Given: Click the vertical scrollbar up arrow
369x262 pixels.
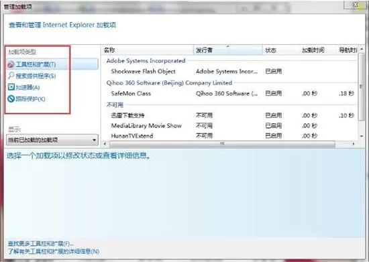Looking at the screenshot, I should (x=362, y=49).
